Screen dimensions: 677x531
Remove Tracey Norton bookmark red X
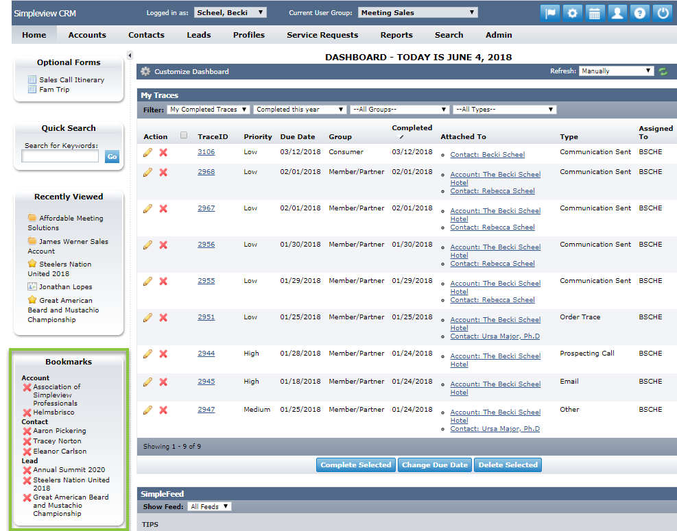click(x=27, y=442)
